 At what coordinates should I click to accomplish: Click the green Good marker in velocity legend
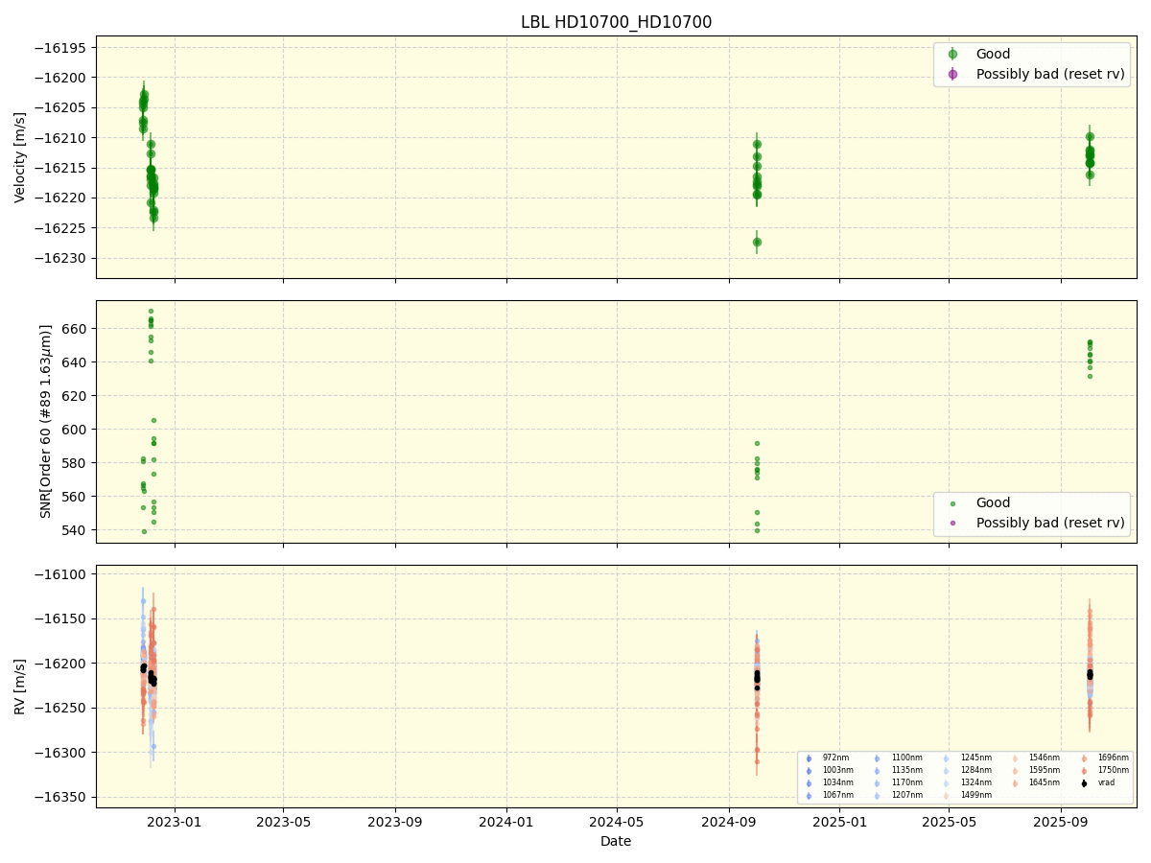pos(952,55)
